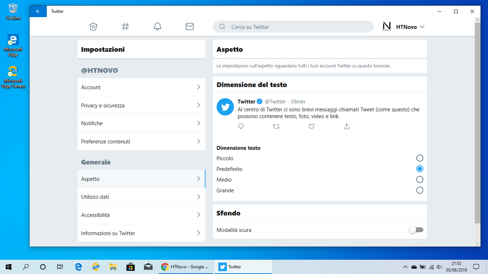
Task: Click the Cerca su Twitter search field
Action: click(293, 27)
